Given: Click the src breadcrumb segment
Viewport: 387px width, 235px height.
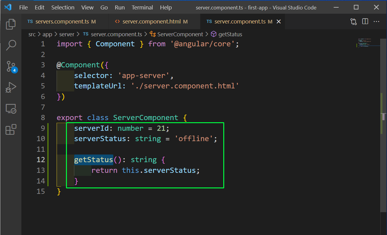Looking at the screenshot, I should 32,34.
